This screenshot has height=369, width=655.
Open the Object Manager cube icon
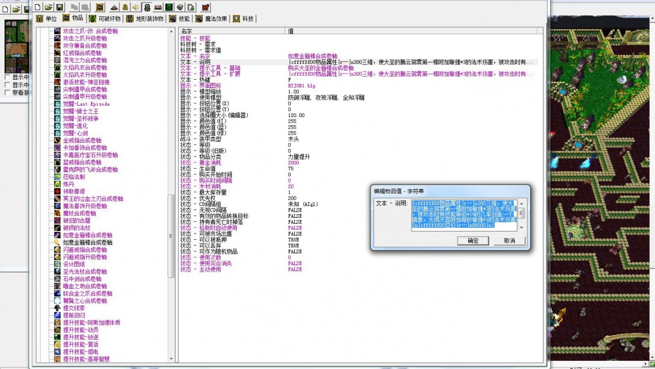tap(180, 7)
